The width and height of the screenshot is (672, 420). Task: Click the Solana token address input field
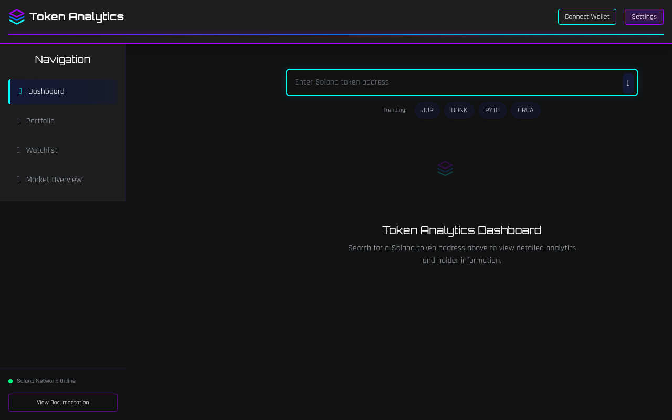coord(451,82)
